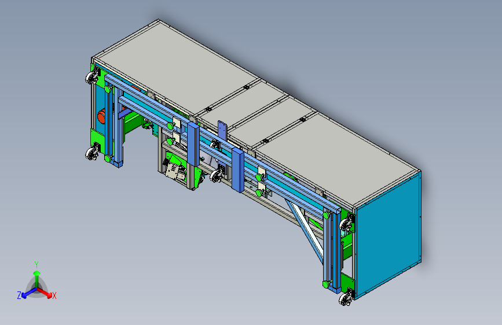Select the hanging electrical control box under the frame
Screen dimensions: 502x325
[176, 171]
